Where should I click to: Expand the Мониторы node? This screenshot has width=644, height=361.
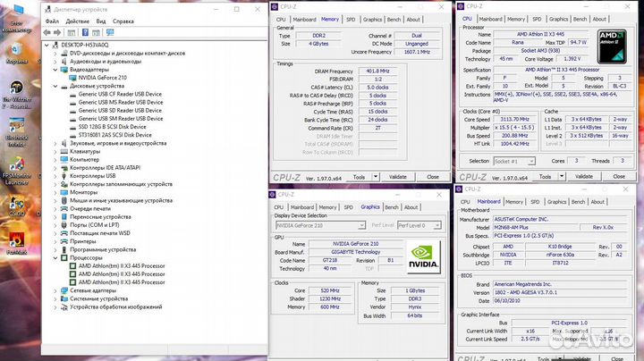coord(55,192)
